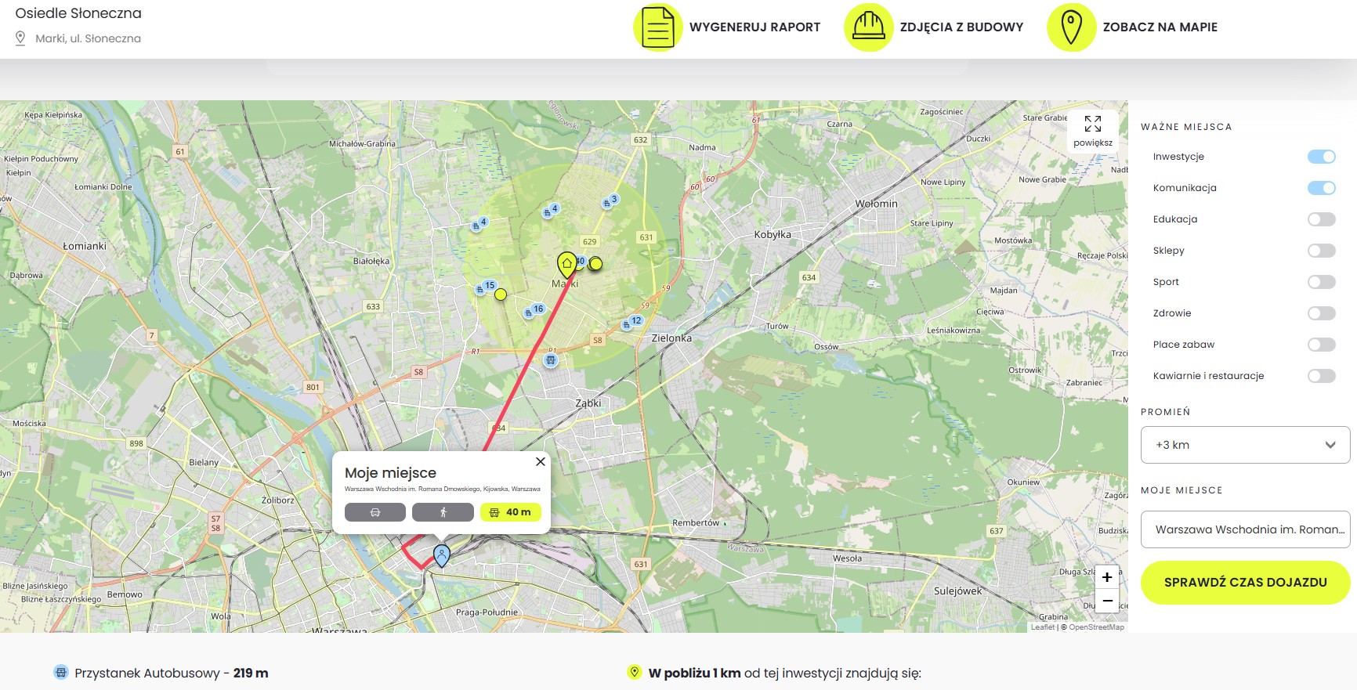Open the Promień +3 km dropdown
The image size is (1357, 690).
coord(1245,445)
